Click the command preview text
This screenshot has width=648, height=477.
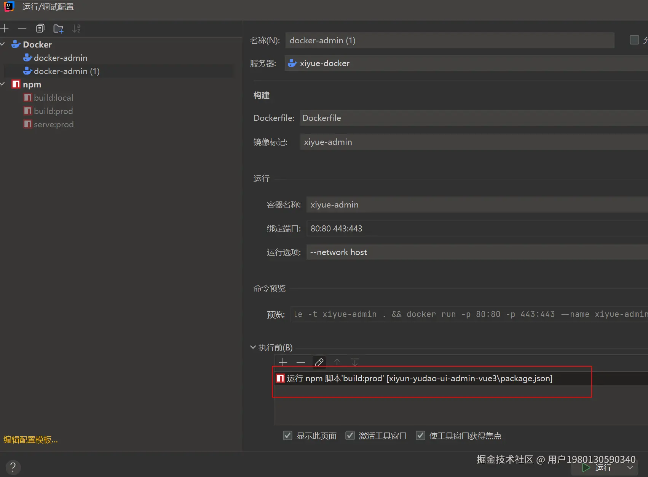point(469,314)
